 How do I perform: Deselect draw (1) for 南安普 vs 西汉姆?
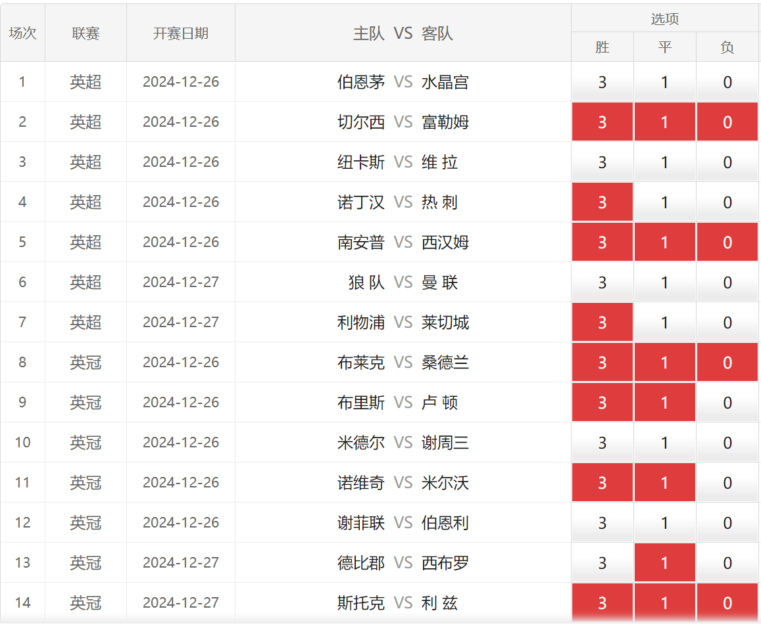pyautogui.click(x=665, y=242)
